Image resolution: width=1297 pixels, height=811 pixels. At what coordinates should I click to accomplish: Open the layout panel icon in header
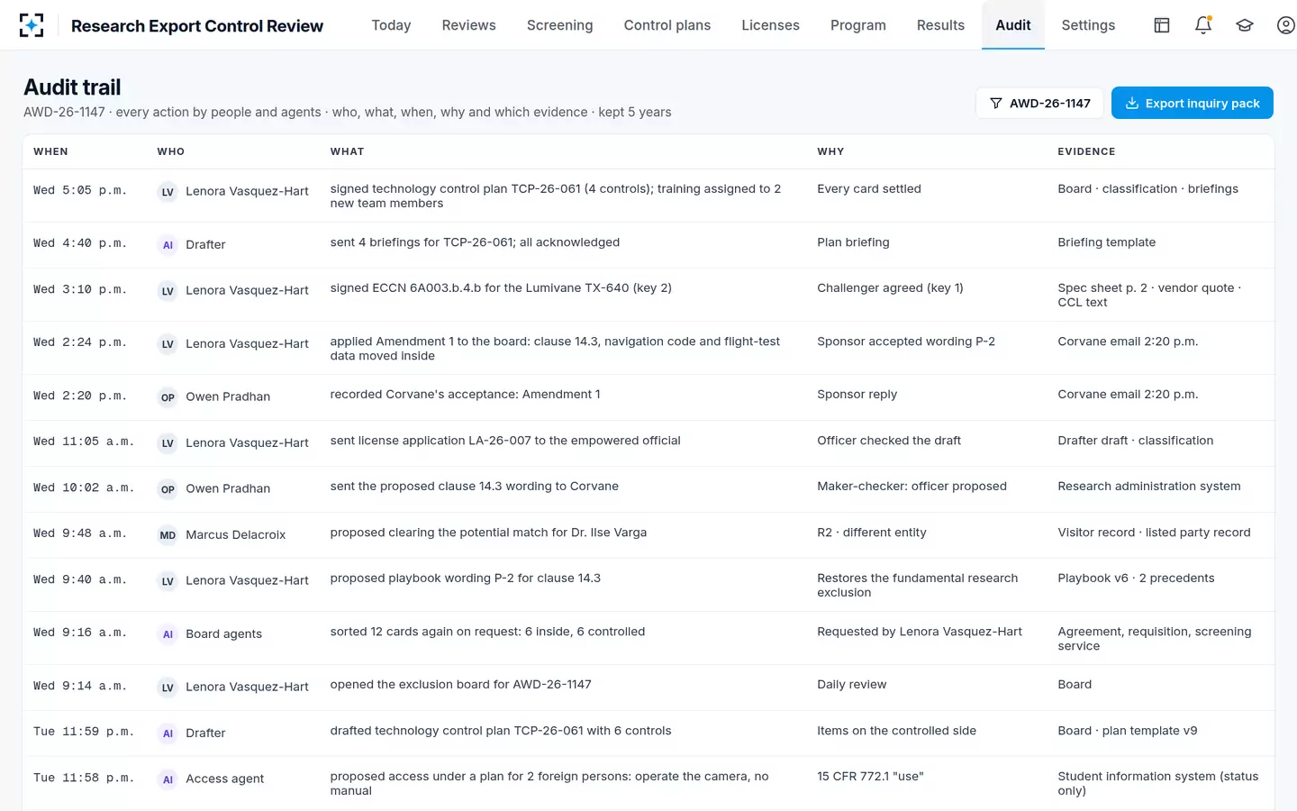click(1162, 25)
